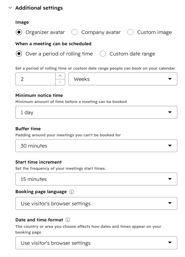This screenshot has height=257, width=185.
Task: Switch to Custom date range option
Action: click(103, 54)
